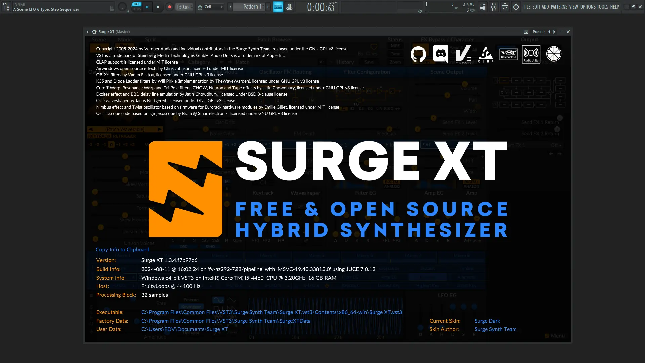Toggle the metronome button
This screenshot has width=645, height=363.
point(289,7)
